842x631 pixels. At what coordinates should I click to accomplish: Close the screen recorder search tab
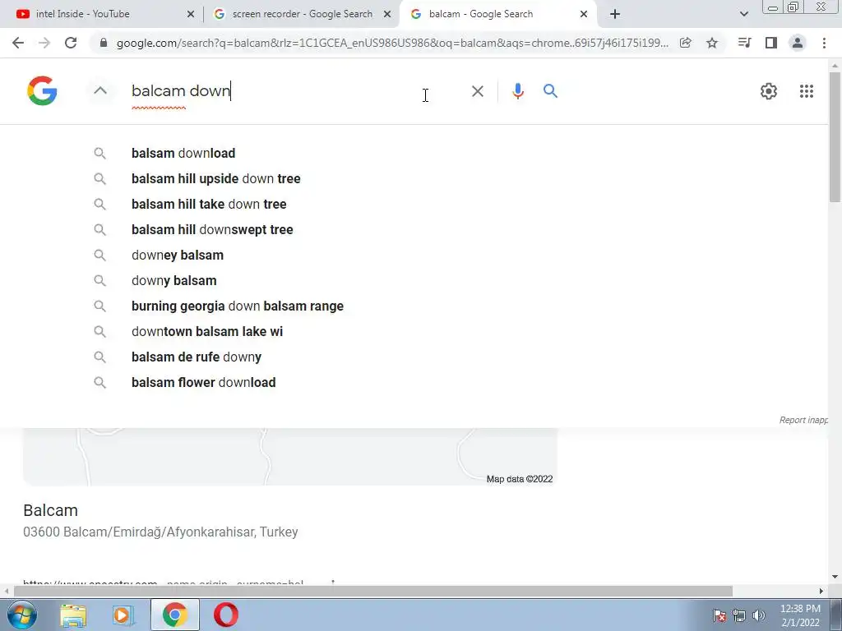pos(387,14)
